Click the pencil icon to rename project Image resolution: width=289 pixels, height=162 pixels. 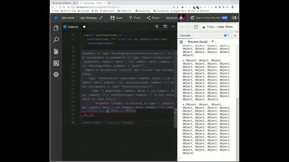click(101, 18)
